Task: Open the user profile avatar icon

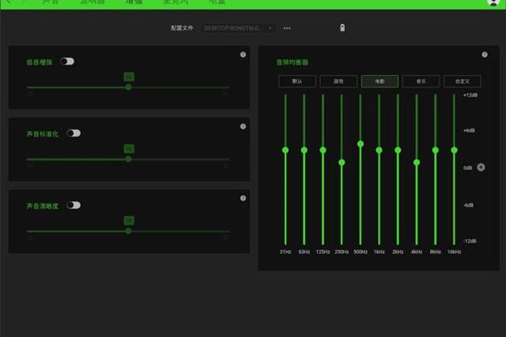Action: click(x=493, y=2)
